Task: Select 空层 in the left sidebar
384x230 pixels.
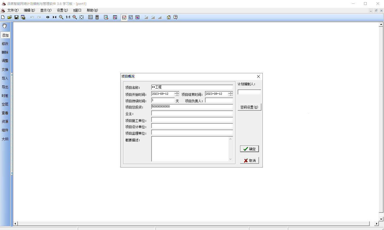Action: tap(5, 104)
